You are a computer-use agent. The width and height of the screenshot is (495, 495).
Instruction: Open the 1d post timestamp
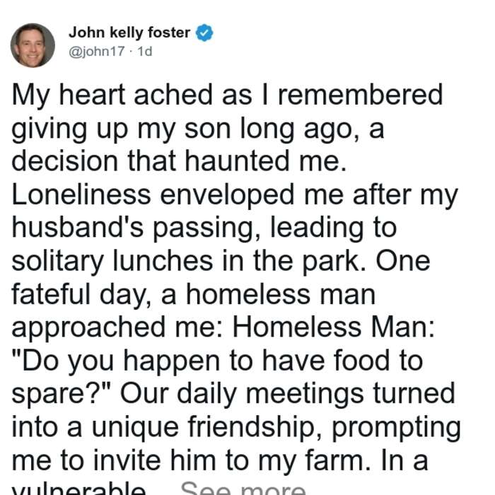click(x=145, y=52)
